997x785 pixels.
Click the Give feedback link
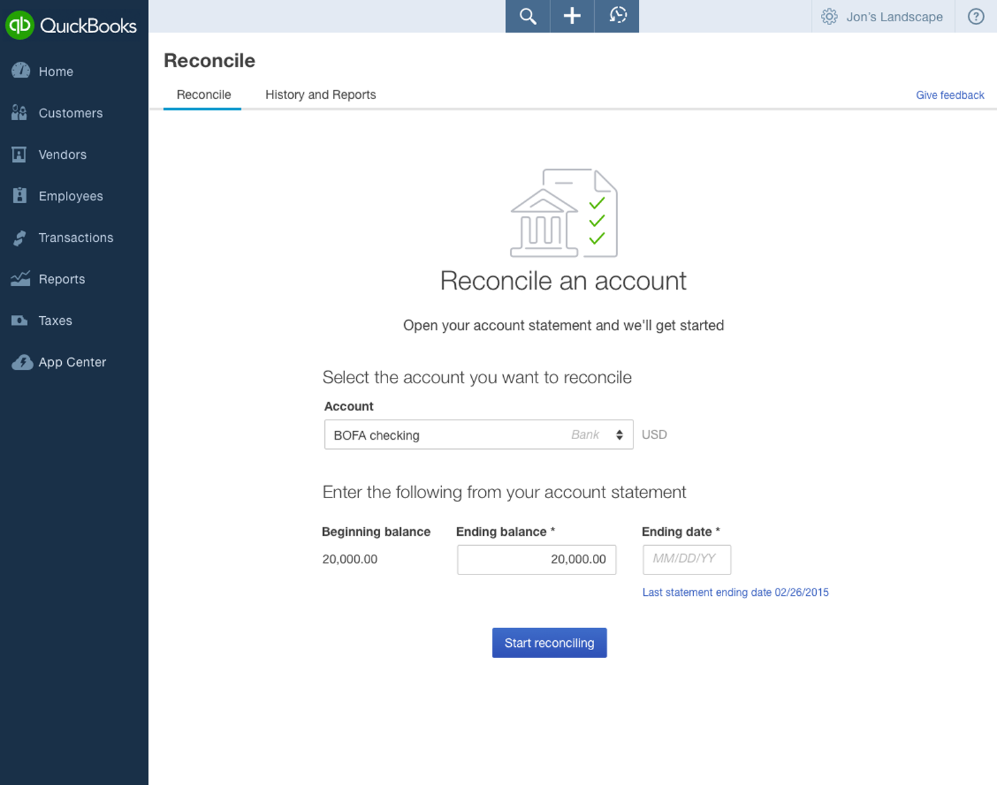(x=950, y=95)
